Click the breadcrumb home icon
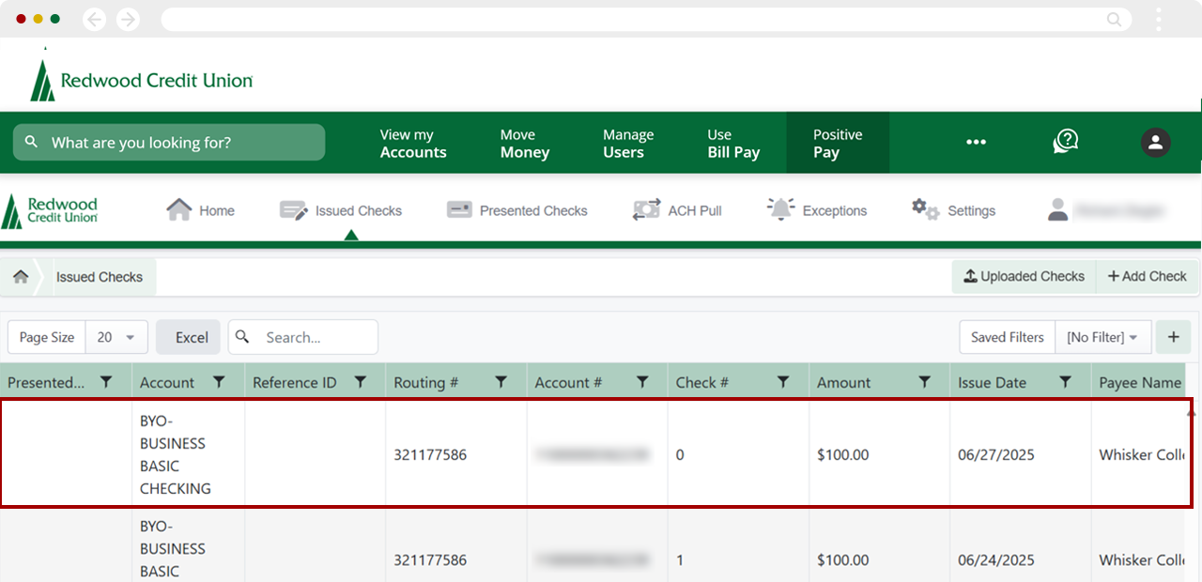 click(20, 277)
